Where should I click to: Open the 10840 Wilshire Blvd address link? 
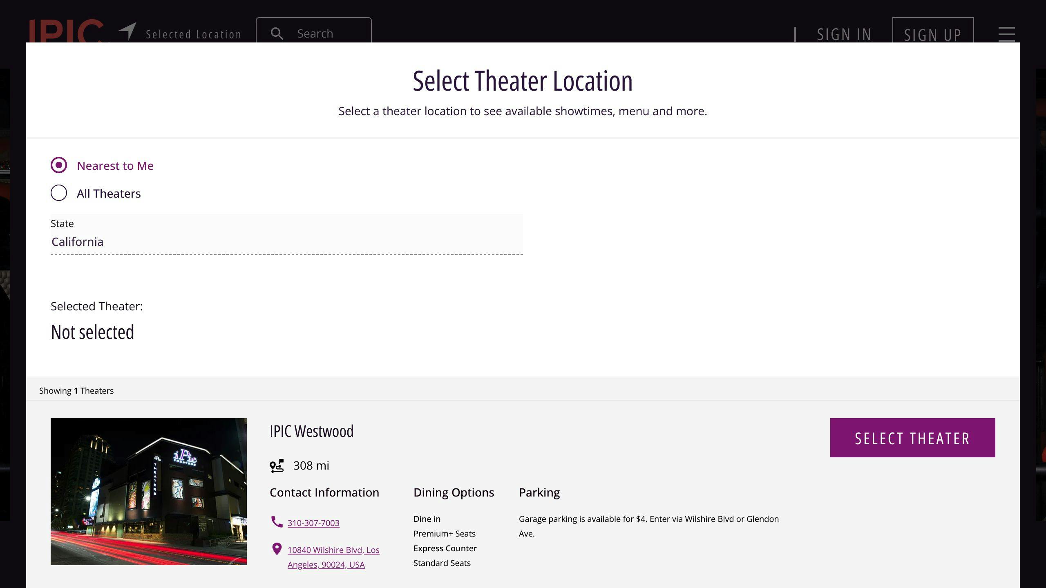(x=333, y=557)
